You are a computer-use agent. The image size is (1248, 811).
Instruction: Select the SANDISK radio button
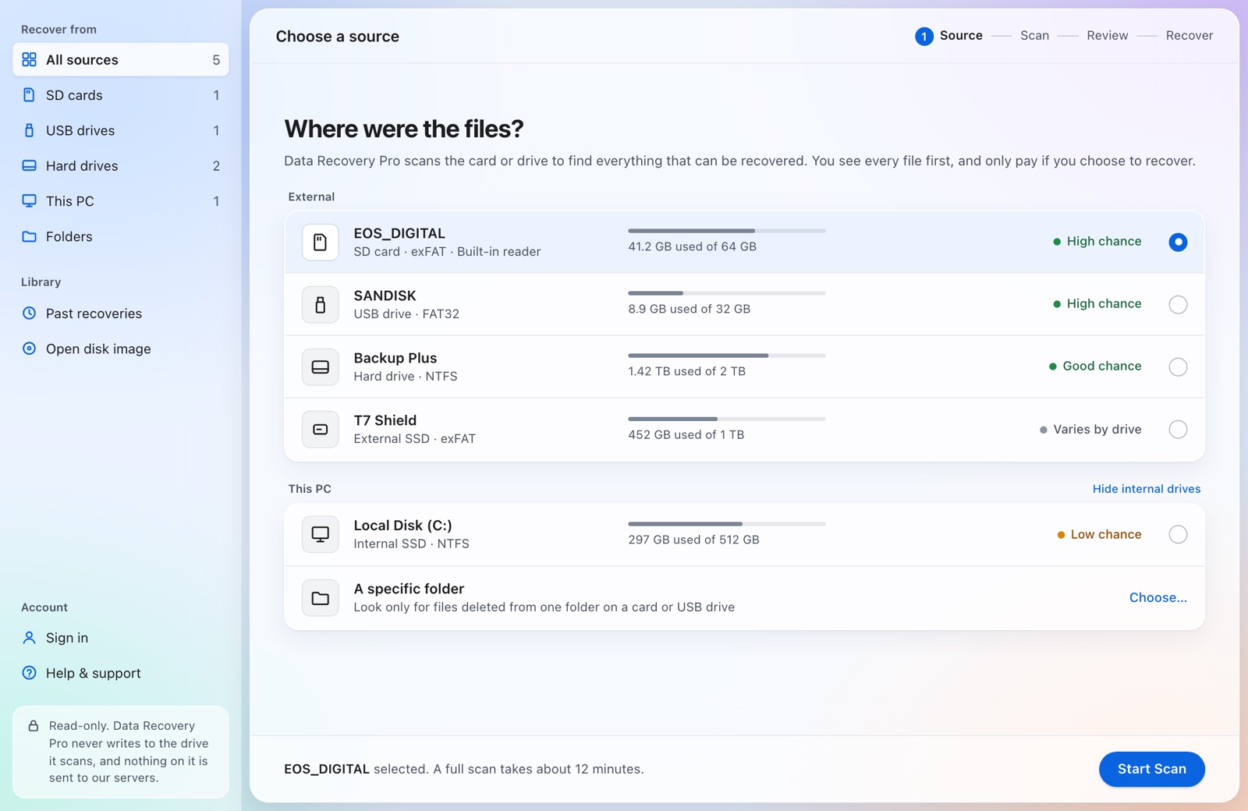pos(1178,304)
